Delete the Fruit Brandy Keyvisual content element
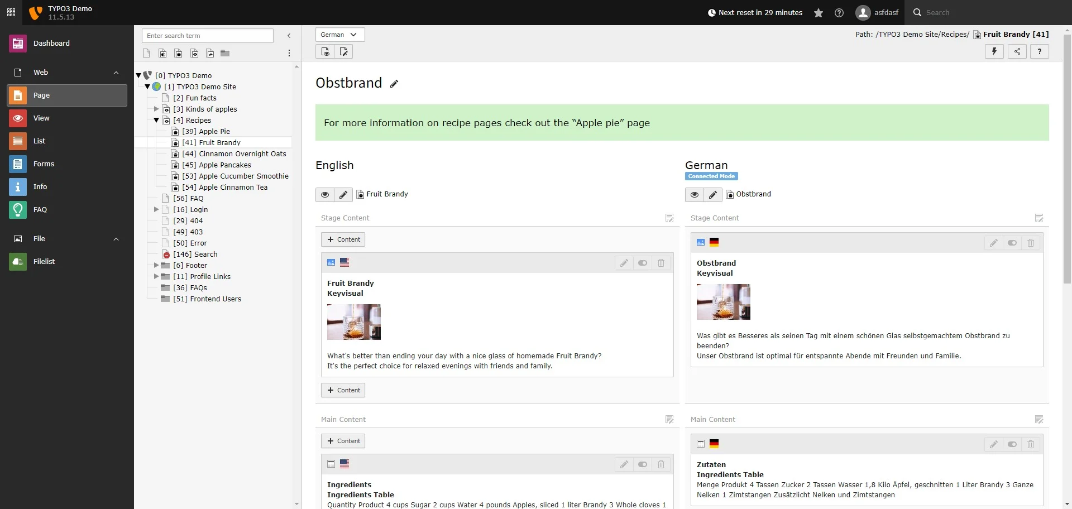 point(661,263)
